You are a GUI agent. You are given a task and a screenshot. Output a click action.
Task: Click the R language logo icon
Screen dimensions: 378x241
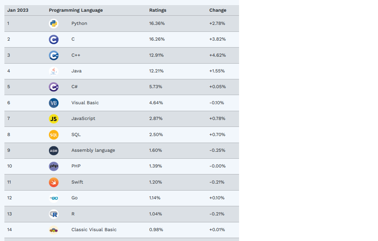[54, 214]
